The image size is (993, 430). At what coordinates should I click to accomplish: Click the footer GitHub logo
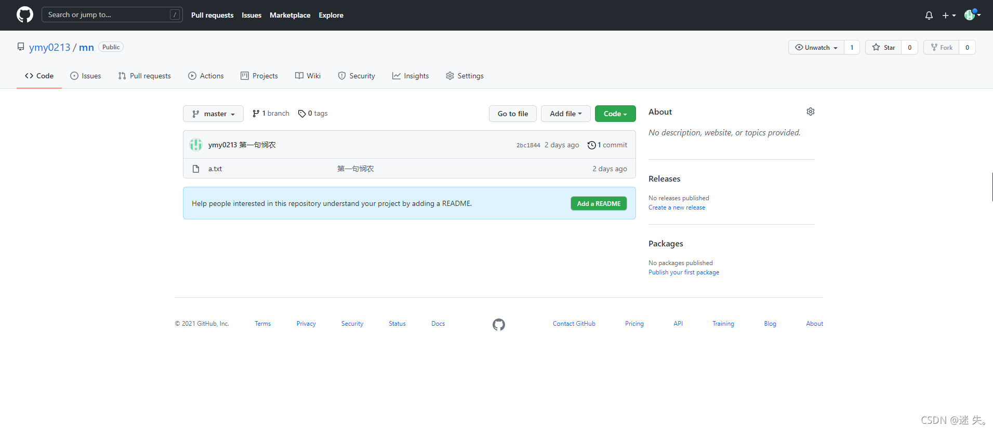pos(499,325)
